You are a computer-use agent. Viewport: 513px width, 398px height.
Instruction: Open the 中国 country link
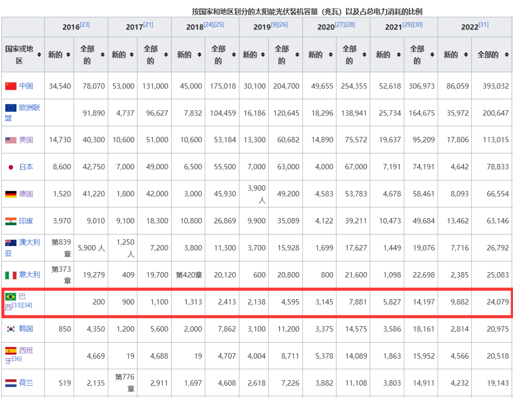coord(26,86)
